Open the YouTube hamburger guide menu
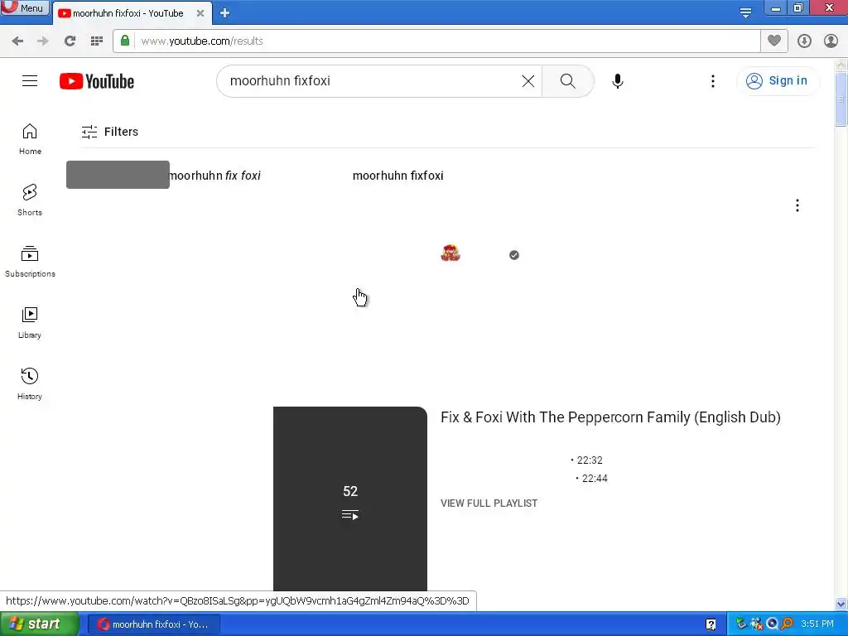 tap(30, 81)
